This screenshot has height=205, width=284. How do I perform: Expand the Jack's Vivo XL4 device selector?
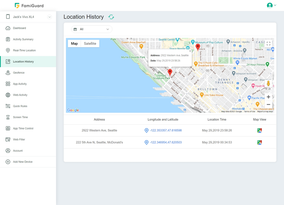pos(49,17)
